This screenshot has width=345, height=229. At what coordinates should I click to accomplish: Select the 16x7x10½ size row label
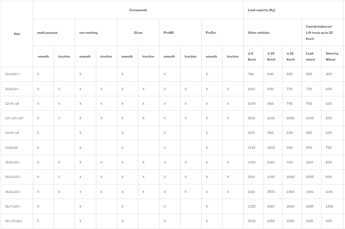pos(13,206)
